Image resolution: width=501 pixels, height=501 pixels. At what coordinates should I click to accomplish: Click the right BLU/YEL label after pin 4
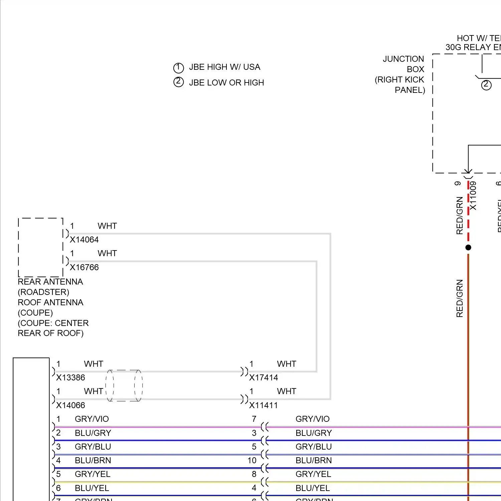tap(313, 488)
